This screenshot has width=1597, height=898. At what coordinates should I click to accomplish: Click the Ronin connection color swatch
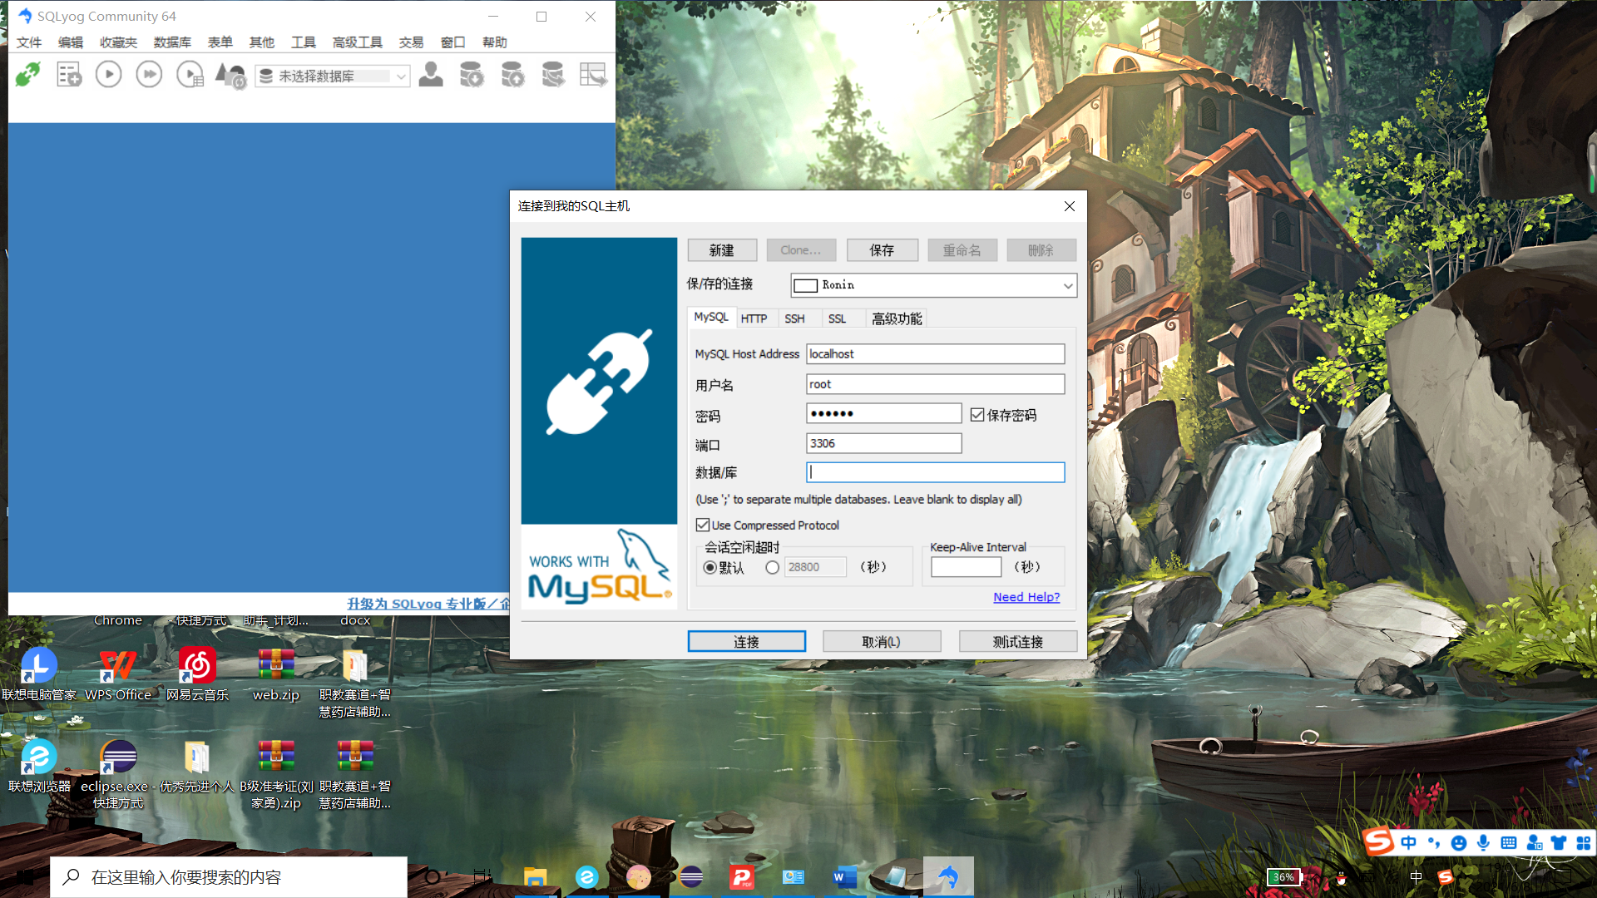click(805, 285)
